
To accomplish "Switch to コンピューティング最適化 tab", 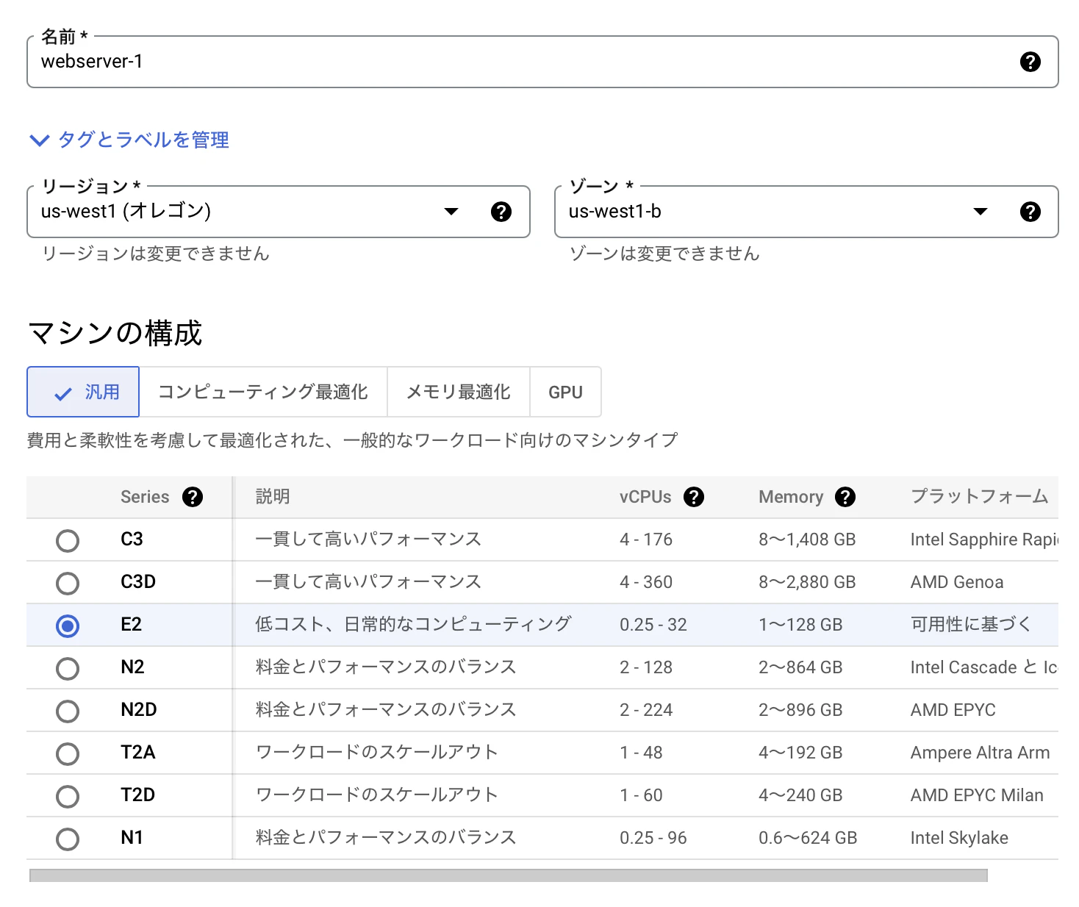I will (x=263, y=392).
